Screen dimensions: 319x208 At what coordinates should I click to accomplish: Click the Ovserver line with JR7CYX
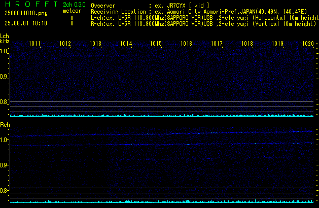(150, 6)
